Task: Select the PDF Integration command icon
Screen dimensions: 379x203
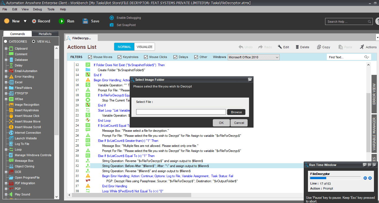Action: (11, 183)
